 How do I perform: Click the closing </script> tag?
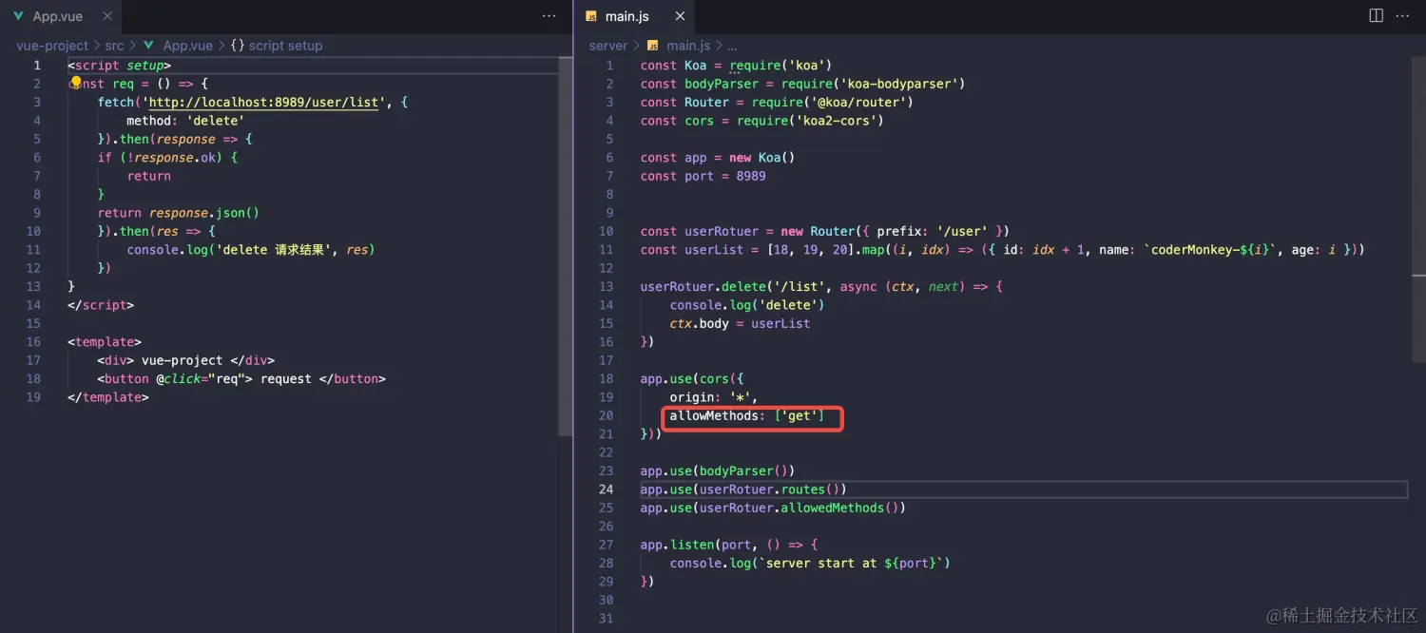point(101,305)
